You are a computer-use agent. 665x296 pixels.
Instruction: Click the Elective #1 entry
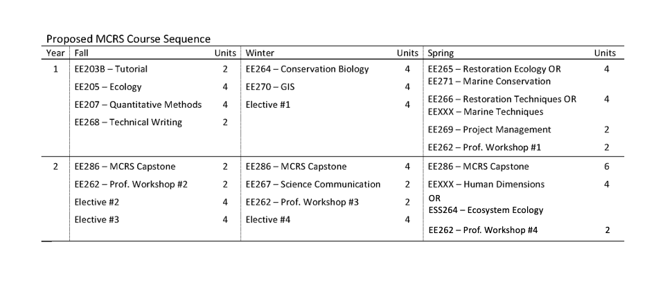tap(267, 105)
